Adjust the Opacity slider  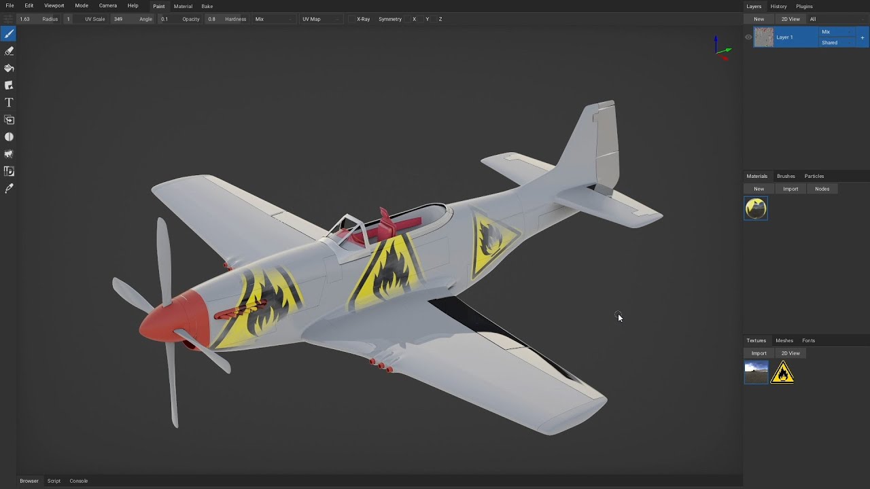click(x=211, y=19)
